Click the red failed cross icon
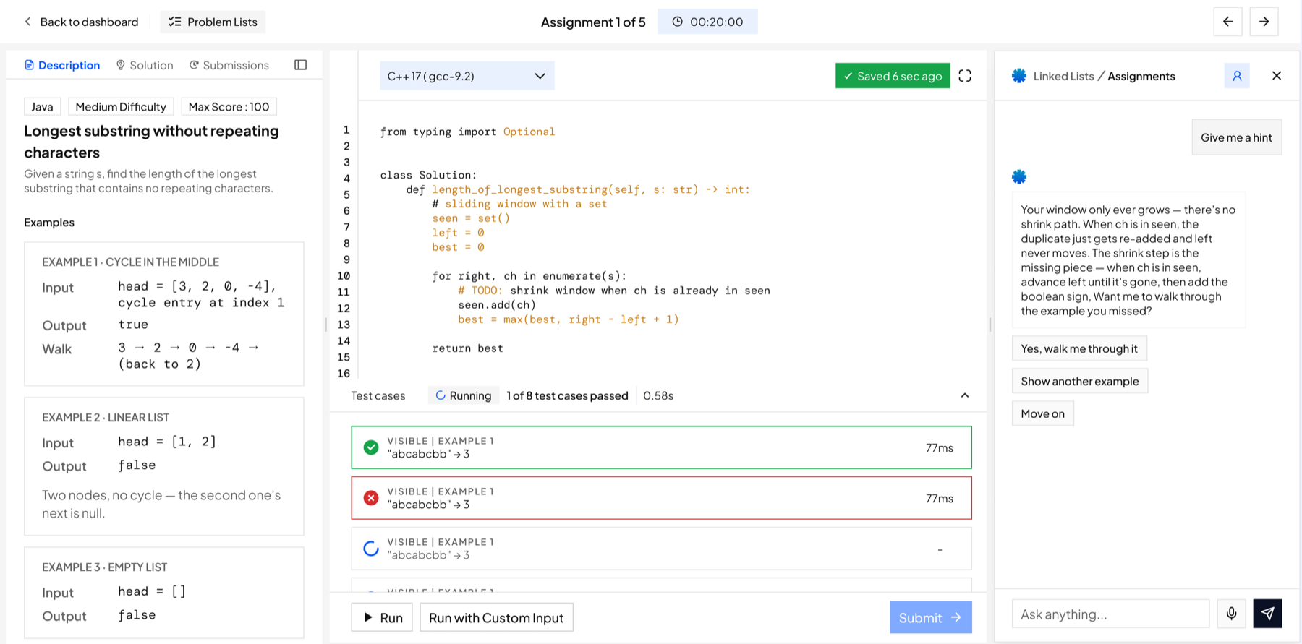The height and width of the screenshot is (644, 1302). [x=371, y=498]
